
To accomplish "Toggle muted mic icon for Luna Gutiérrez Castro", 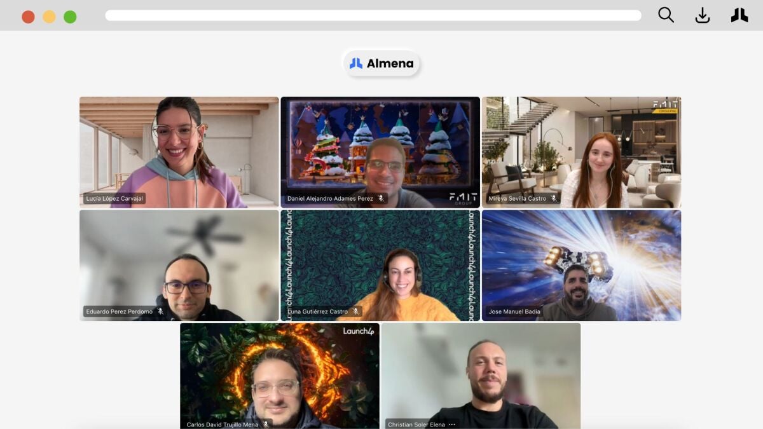I will pyautogui.click(x=355, y=311).
